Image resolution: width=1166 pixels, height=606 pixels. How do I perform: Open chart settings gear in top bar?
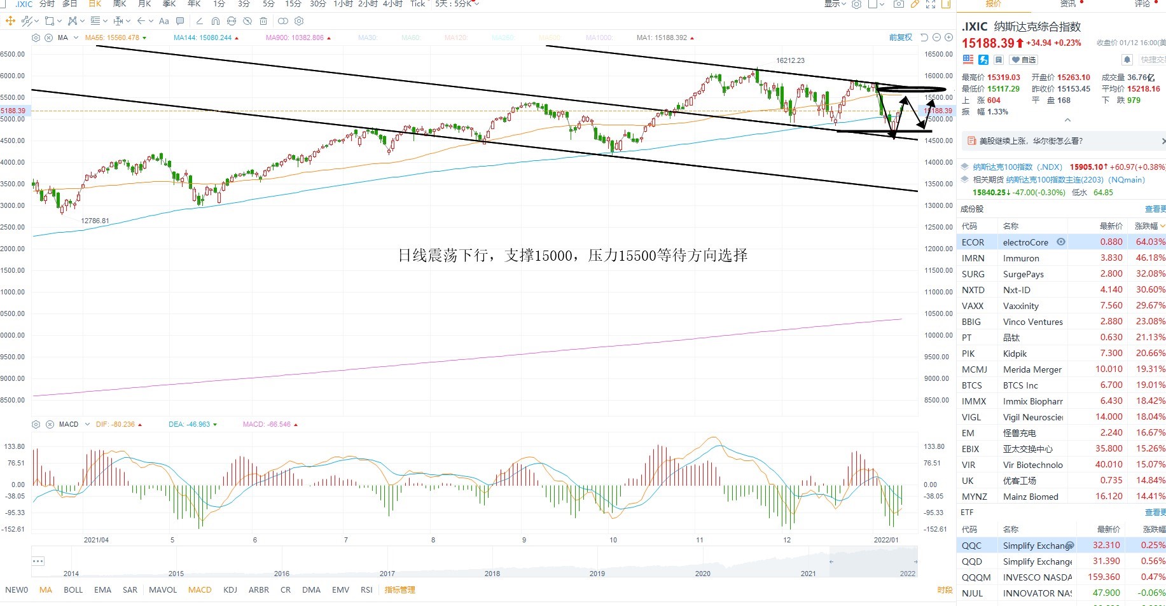[857, 4]
